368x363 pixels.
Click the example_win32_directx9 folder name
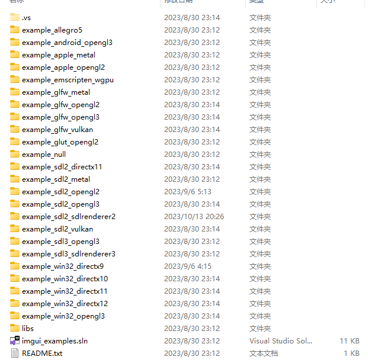63,266
